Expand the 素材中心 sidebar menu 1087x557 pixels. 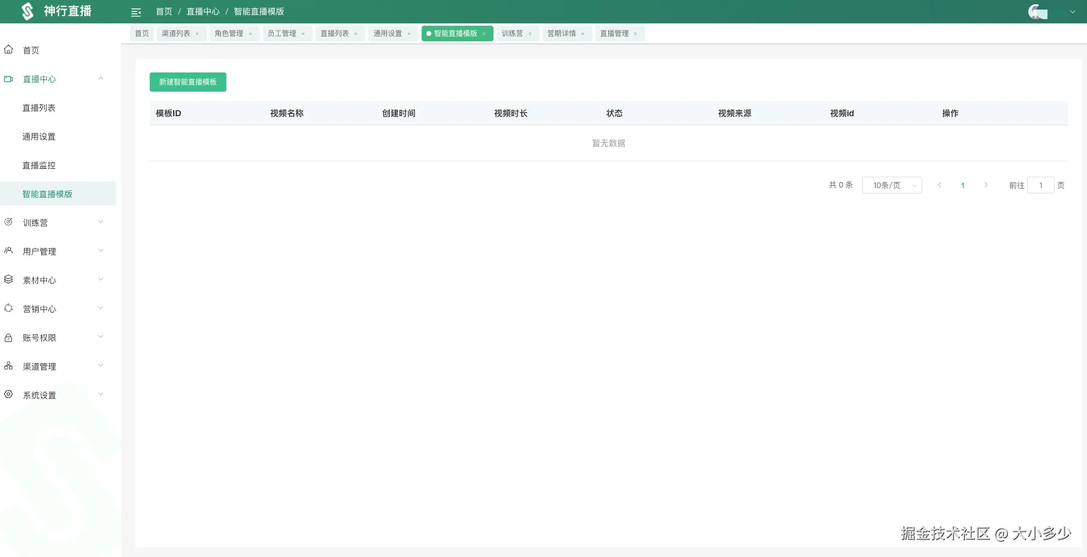click(101, 280)
